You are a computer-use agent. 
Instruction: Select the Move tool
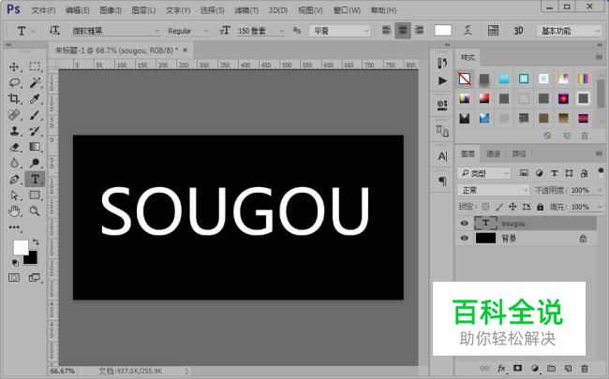pyautogui.click(x=14, y=66)
